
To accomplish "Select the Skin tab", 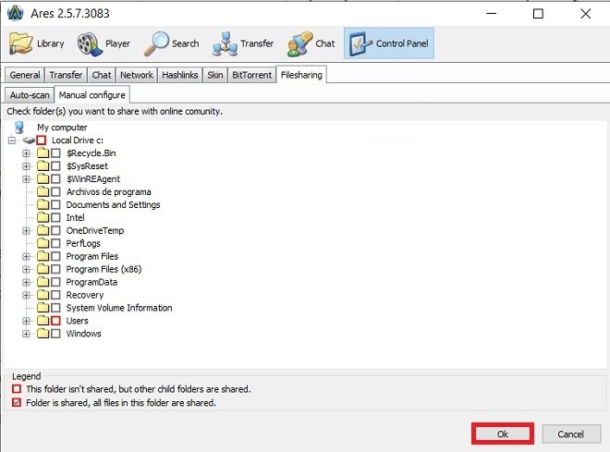I will coord(214,75).
